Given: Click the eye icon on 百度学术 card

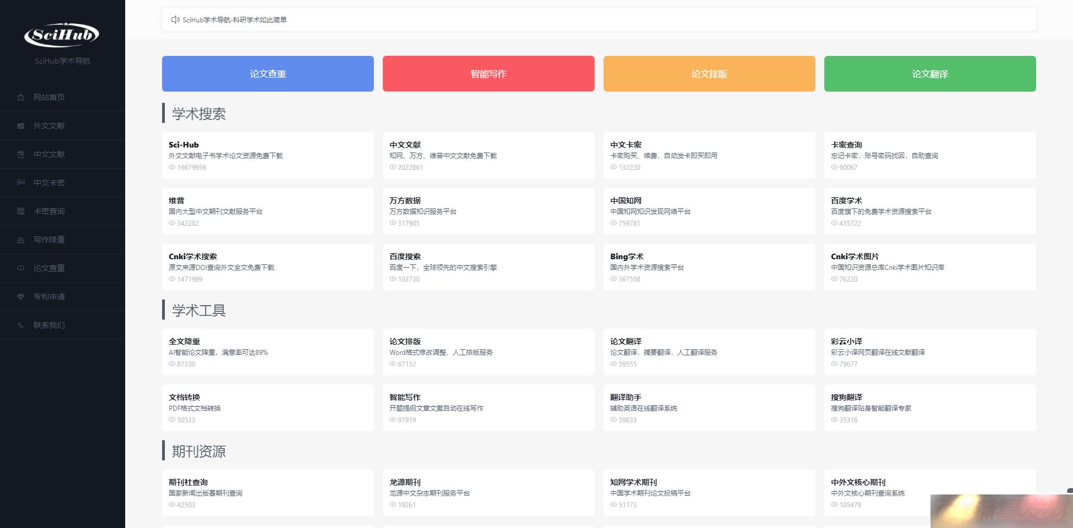Looking at the screenshot, I should pyautogui.click(x=834, y=223).
